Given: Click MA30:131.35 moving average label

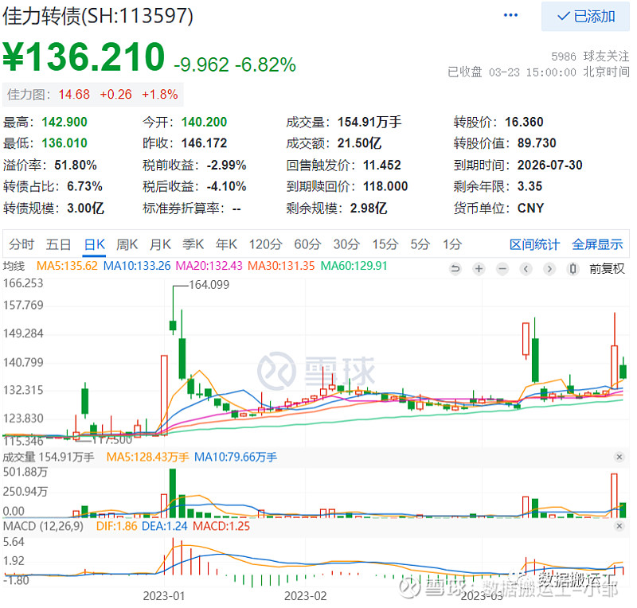Looking at the screenshot, I should (281, 266).
